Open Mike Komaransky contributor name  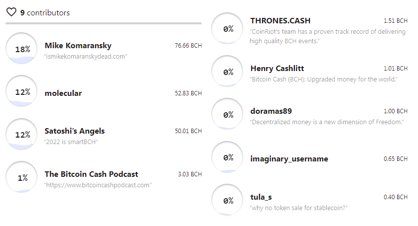click(x=78, y=46)
